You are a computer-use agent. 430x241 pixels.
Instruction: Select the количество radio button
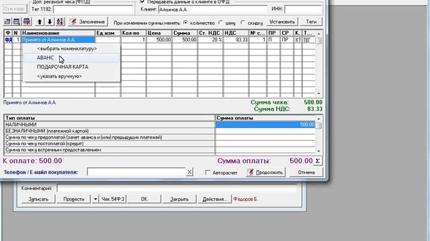tap(185, 22)
